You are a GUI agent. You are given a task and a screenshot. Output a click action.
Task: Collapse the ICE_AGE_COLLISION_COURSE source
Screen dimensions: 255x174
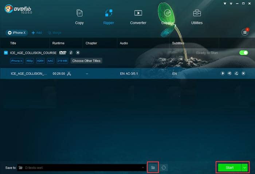[6, 53]
